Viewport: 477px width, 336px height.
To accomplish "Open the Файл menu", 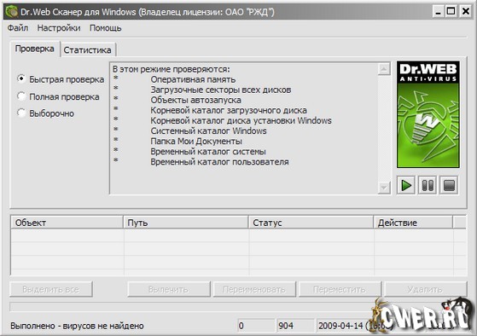I will (x=18, y=28).
